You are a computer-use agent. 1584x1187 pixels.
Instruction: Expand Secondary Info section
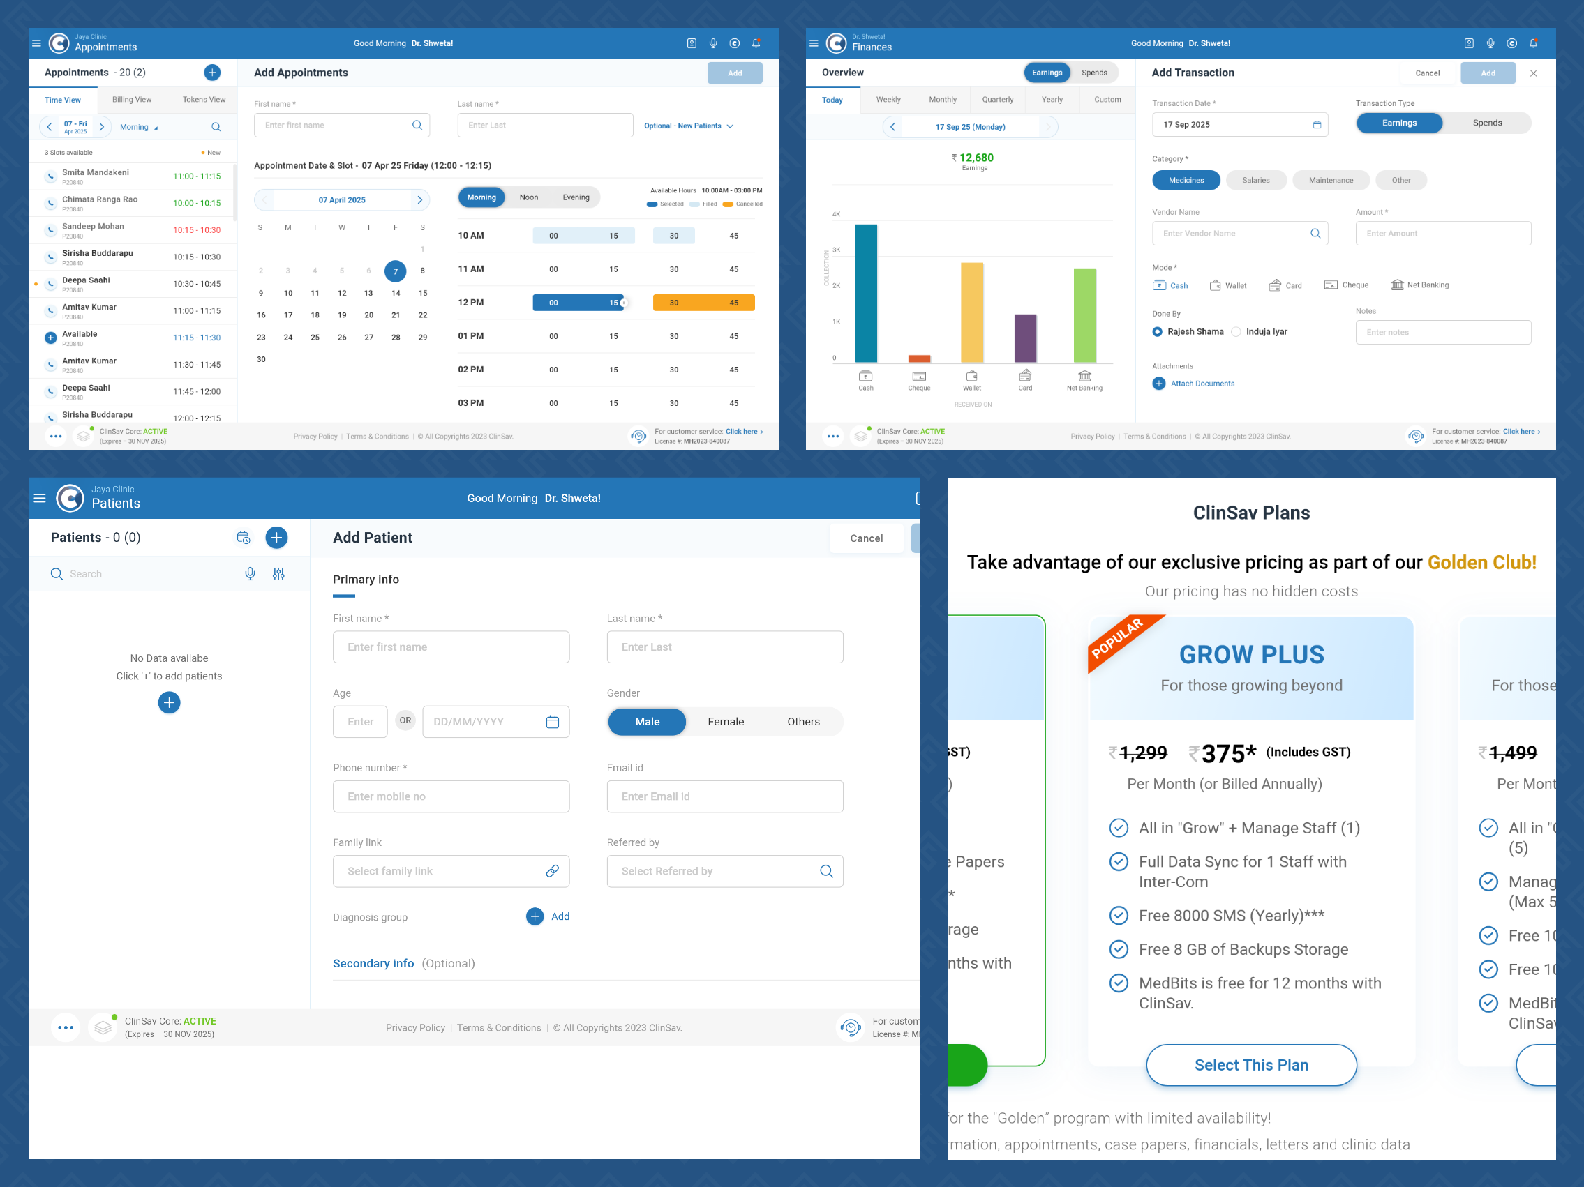pyautogui.click(x=403, y=963)
